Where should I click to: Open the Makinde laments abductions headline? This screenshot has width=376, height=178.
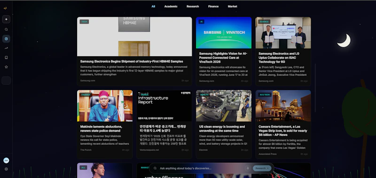[101, 129]
